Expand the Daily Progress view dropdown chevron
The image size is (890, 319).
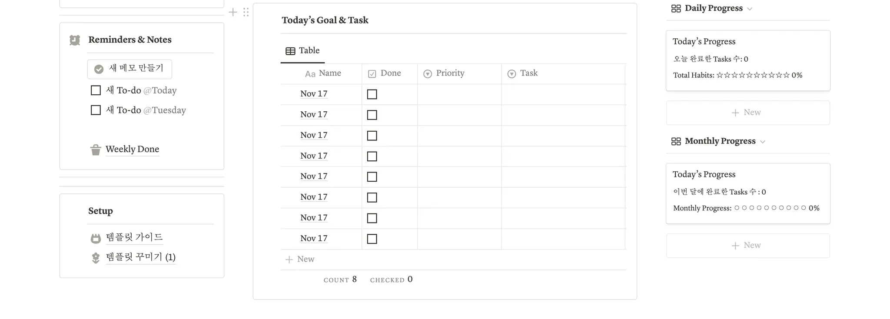pyautogui.click(x=750, y=9)
